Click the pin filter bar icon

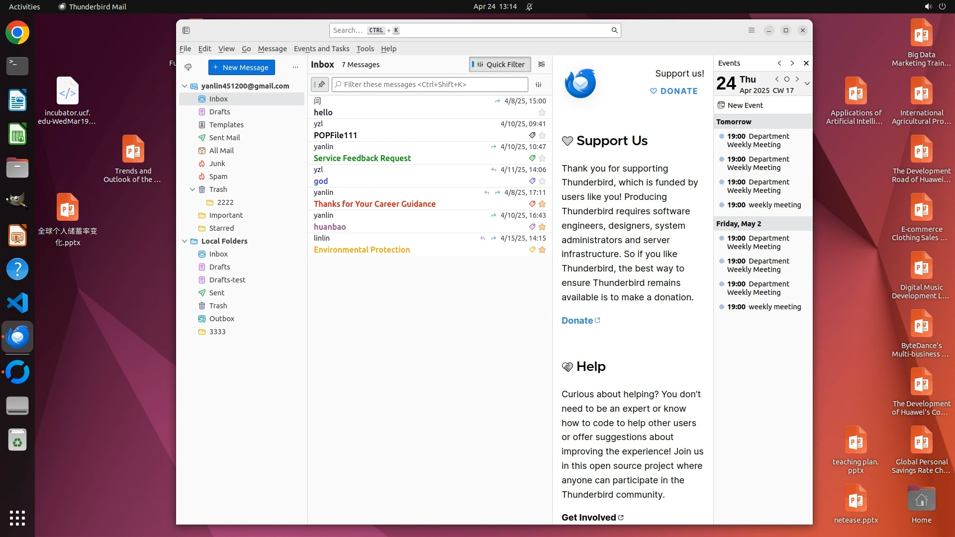[x=320, y=85]
